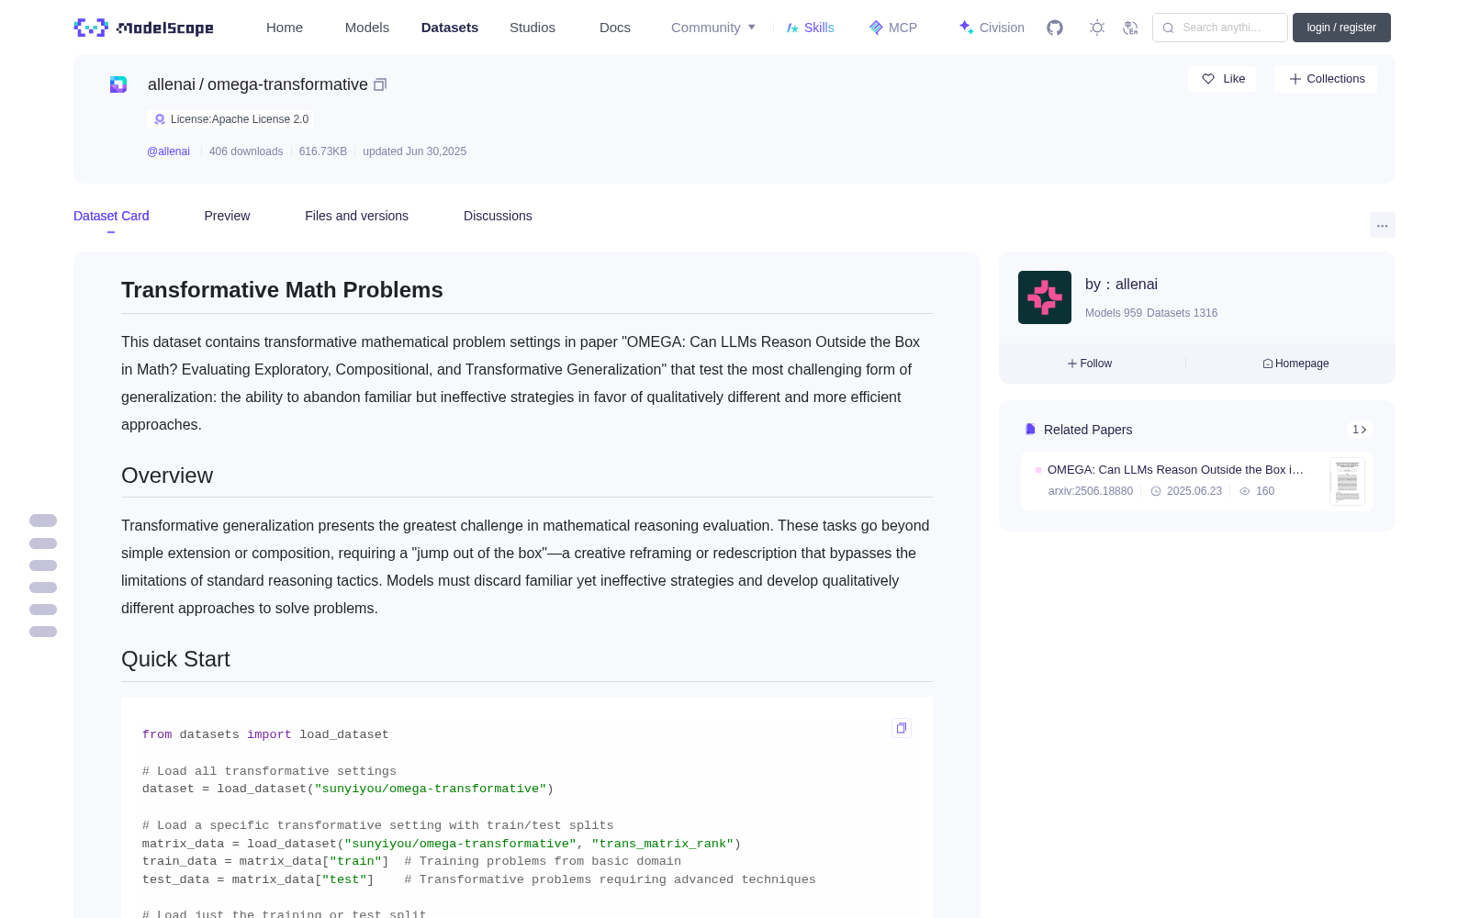The width and height of the screenshot is (1469, 918).
Task: Click the MCP diamond icon in navbar
Action: click(x=876, y=28)
